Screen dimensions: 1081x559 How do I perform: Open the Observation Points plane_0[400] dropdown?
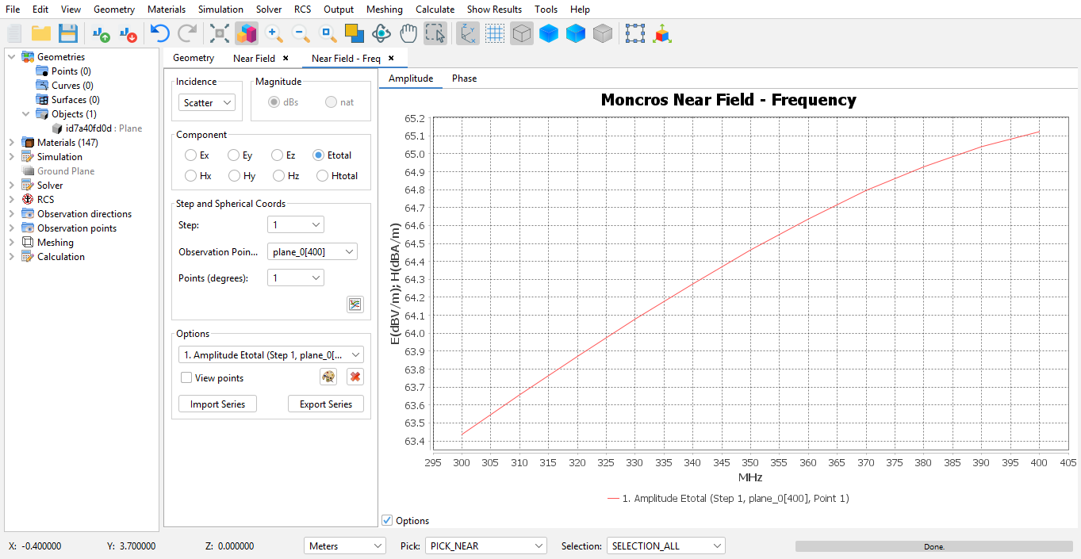pos(312,252)
